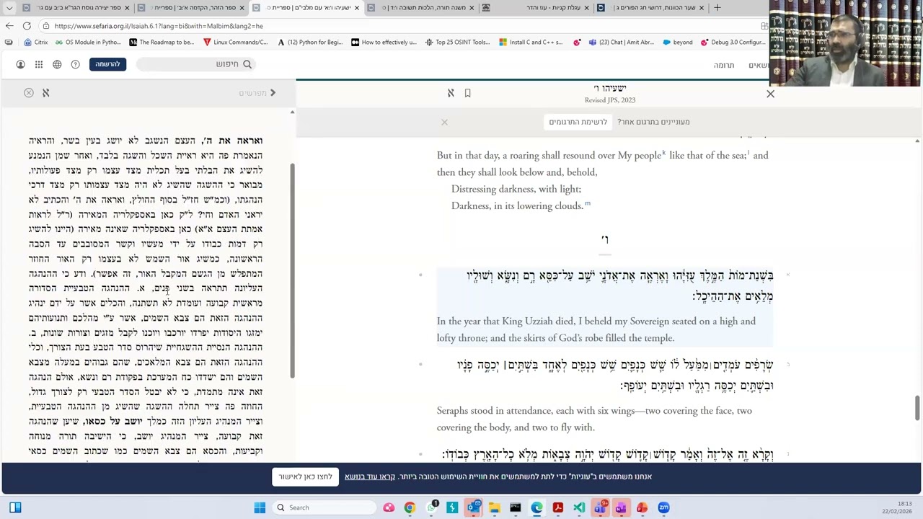This screenshot has height=519, width=923.
Task: Click the magnifier icon in Sefaria search
Action: click(x=247, y=64)
